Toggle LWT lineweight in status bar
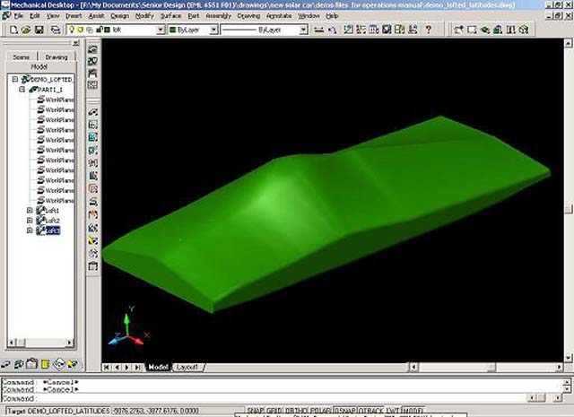The image size is (574, 417). (x=393, y=411)
